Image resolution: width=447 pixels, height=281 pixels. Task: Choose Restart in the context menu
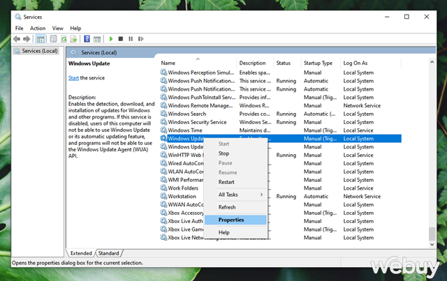[x=235, y=182]
